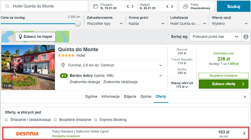Screen dimensions: 251x140
Task: Click the Zobacz ofertę button
Action: pos(223,84)
